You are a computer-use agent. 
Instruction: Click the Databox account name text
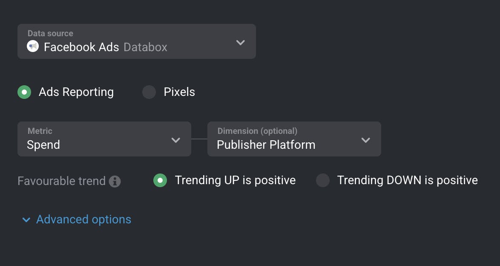(145, 47)
